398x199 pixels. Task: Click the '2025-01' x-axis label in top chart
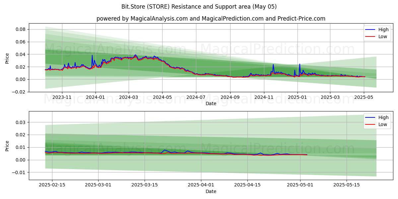(297, 97)
